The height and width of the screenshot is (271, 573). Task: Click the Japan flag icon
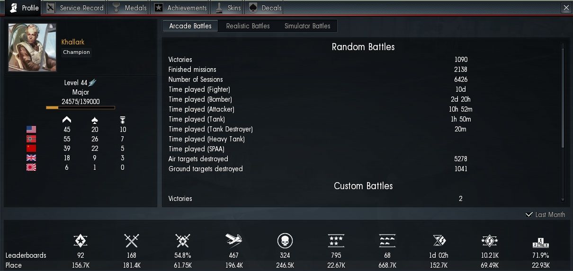[31, 167]
